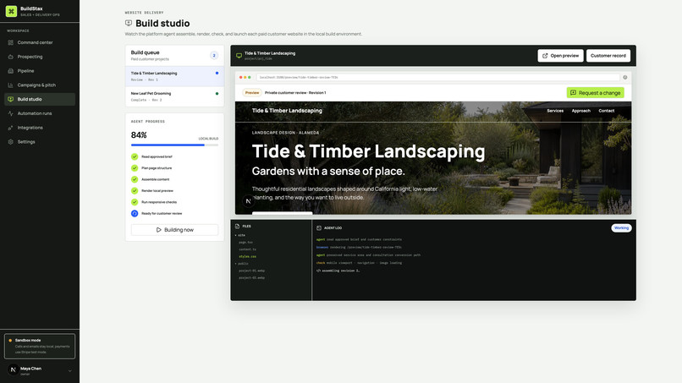Click the 'Tide & Timber Landscaping' hero title
Image resolution: width=682 pixels, height=383 pixels.
pyautogui.click(x=368, y=151)
